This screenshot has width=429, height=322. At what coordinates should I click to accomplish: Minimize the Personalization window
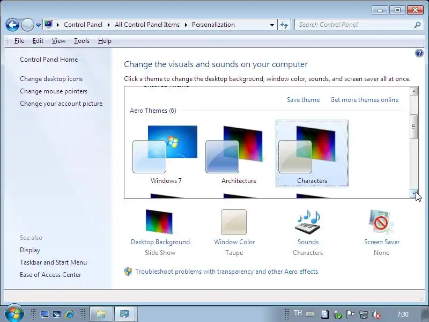[380, 10]
